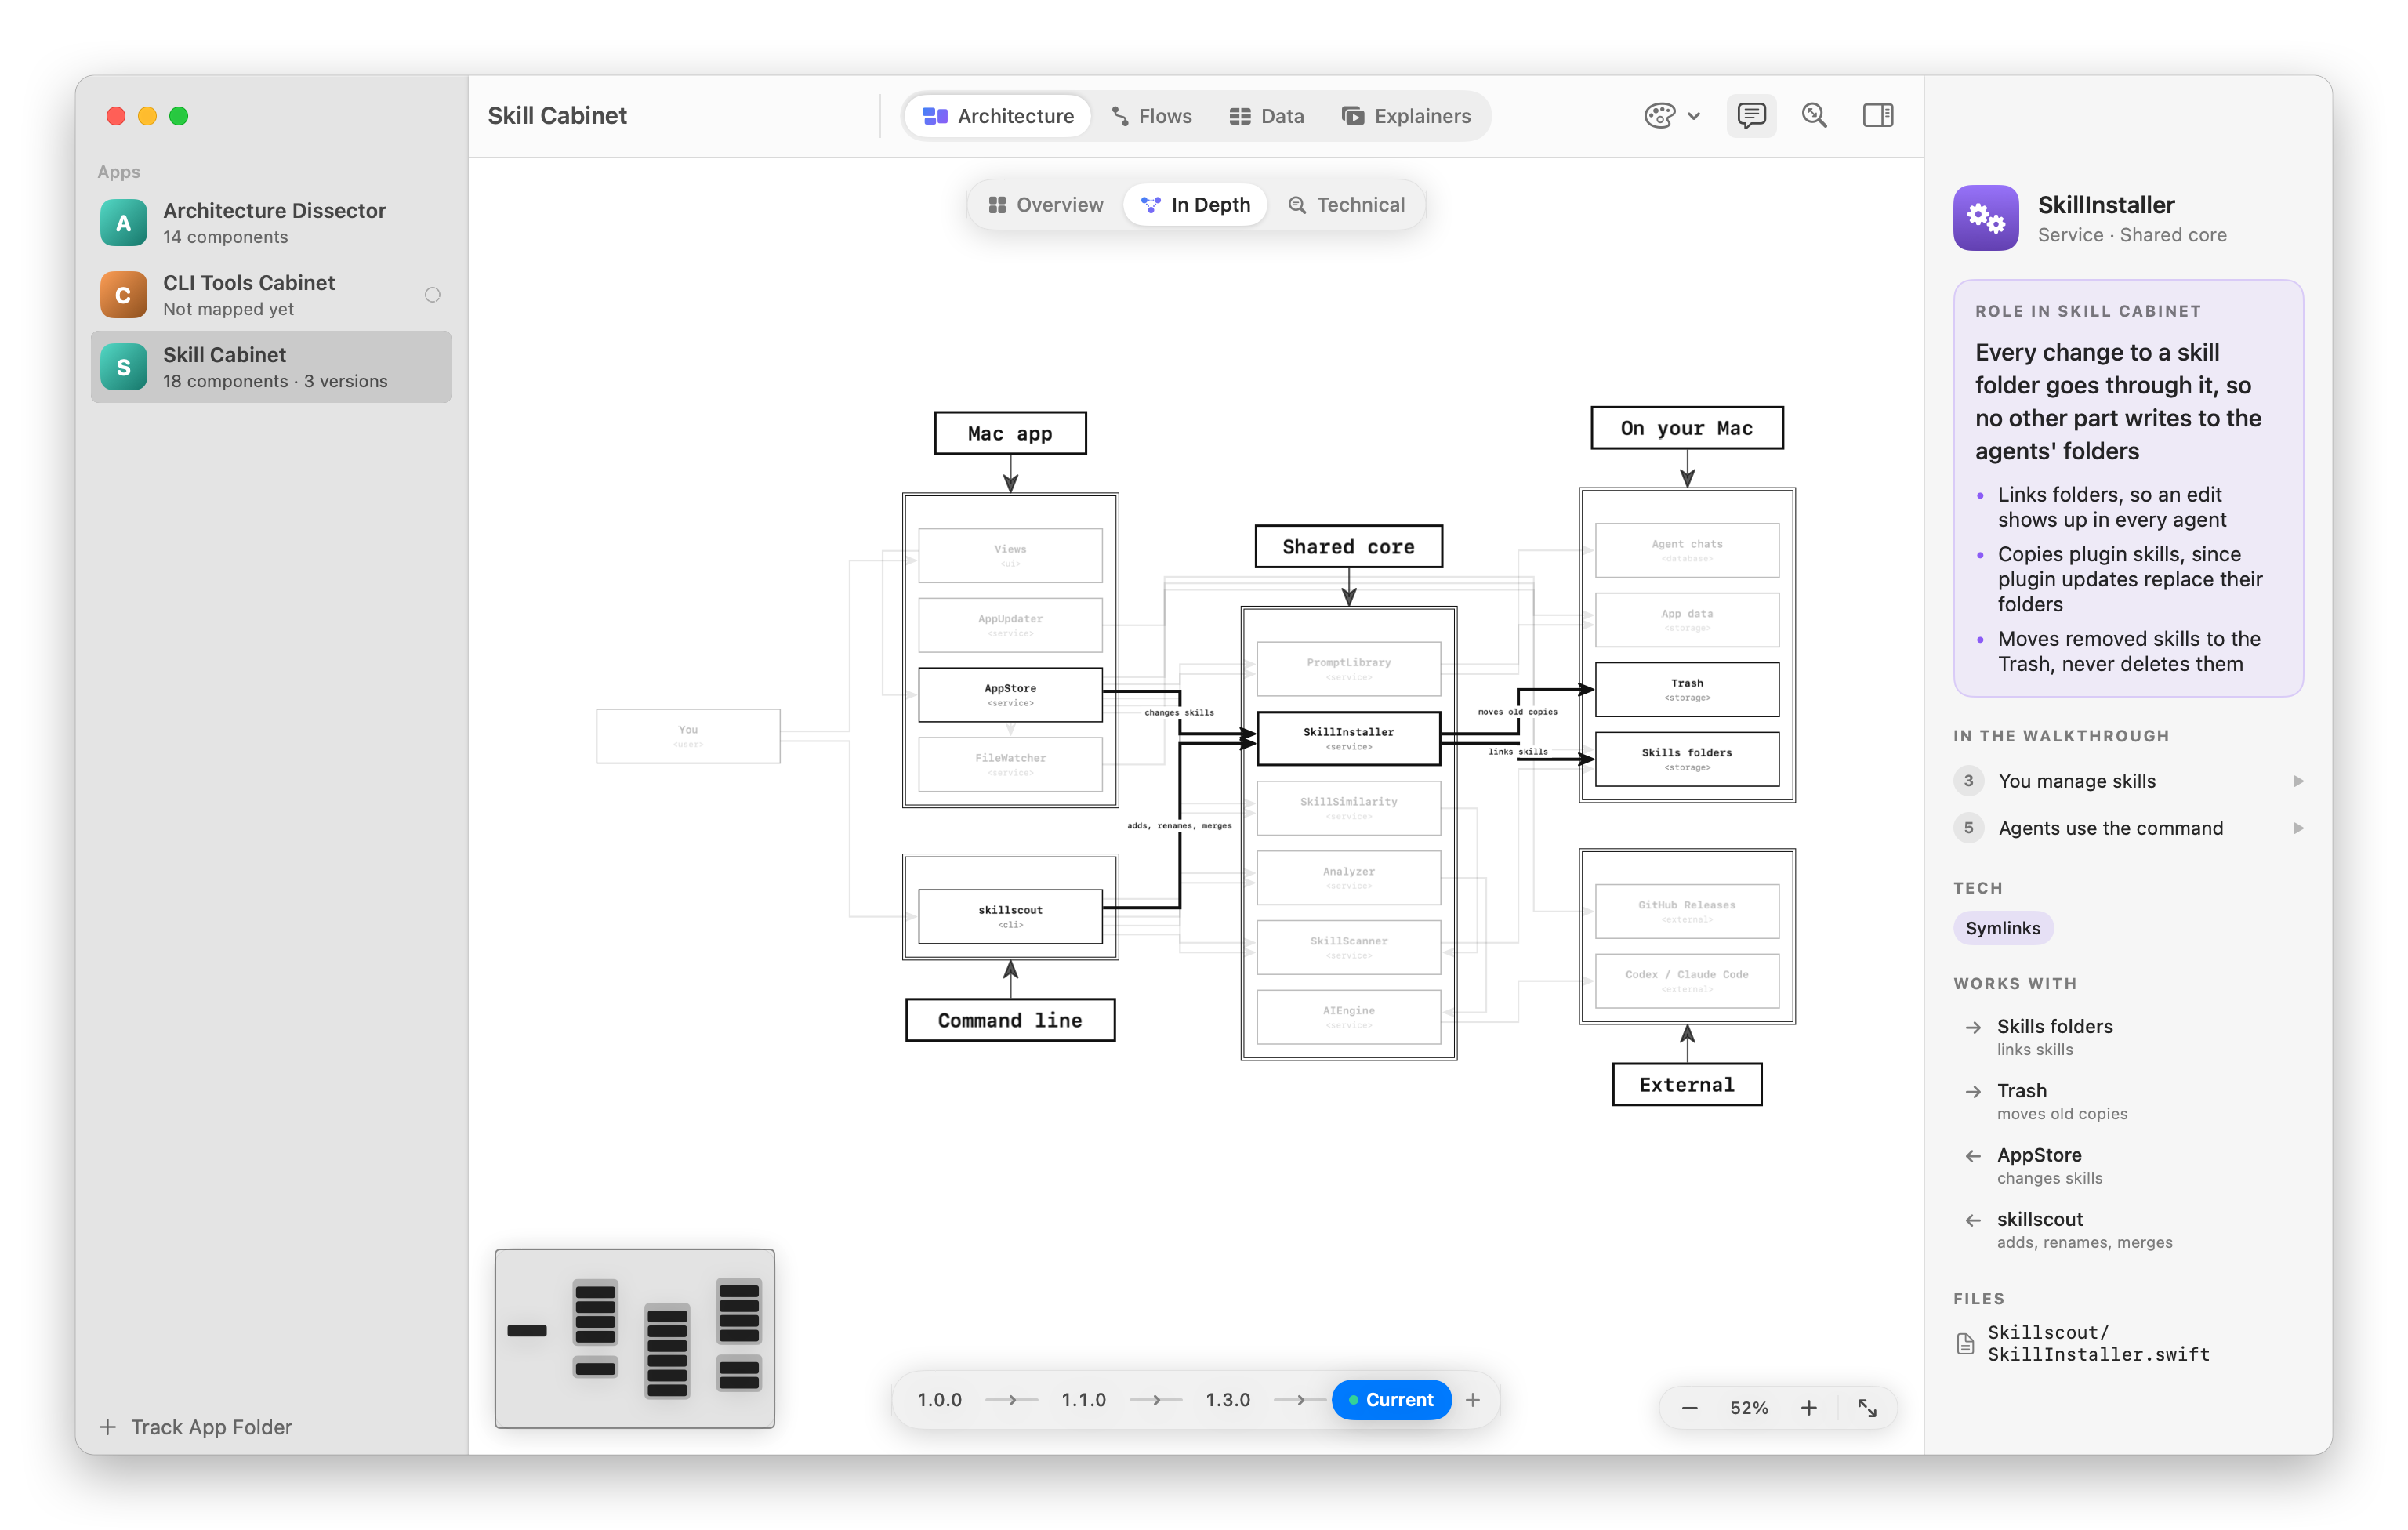The width and height of the screenshot is (2408, 1530).
Task: Zoom out with the minus button
Action: click(1689, 1408)
